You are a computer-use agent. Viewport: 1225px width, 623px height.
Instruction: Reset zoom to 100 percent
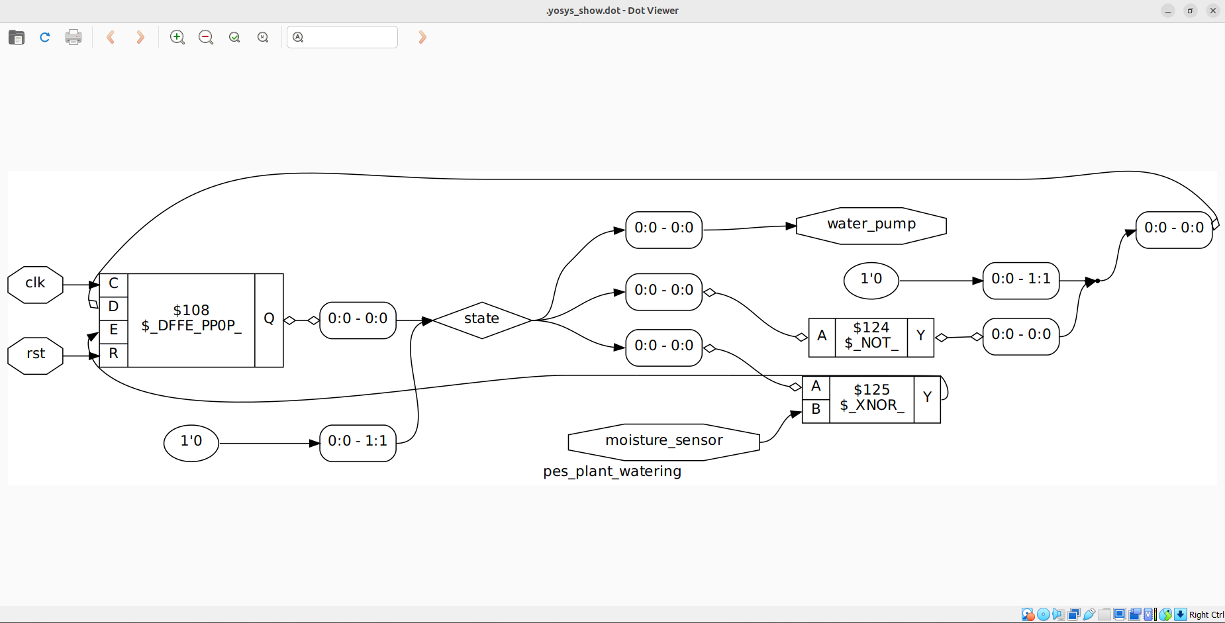(x=263, y=37)
